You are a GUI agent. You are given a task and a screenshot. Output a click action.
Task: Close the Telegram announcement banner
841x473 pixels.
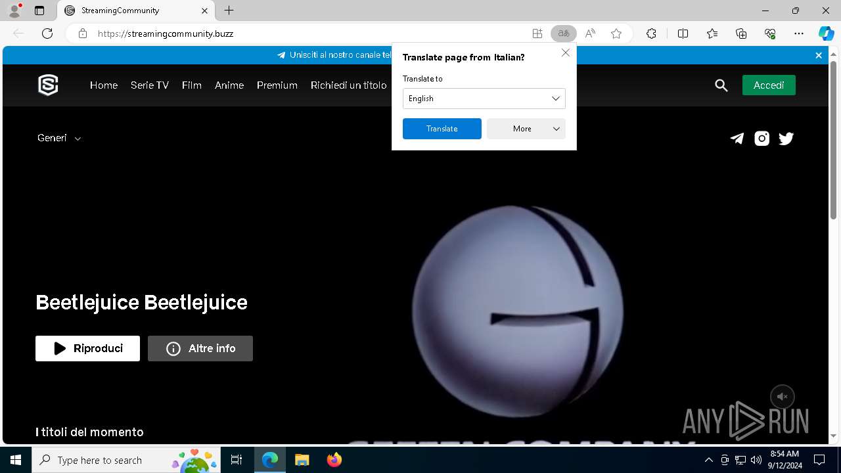pyautogui.click(x=819, y=55)
